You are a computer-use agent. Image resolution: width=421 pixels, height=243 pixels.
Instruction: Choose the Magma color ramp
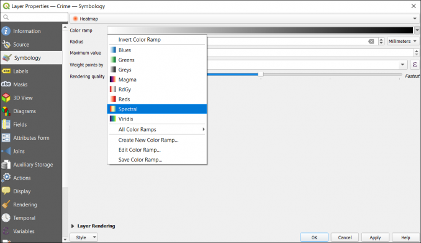point(157,80)
